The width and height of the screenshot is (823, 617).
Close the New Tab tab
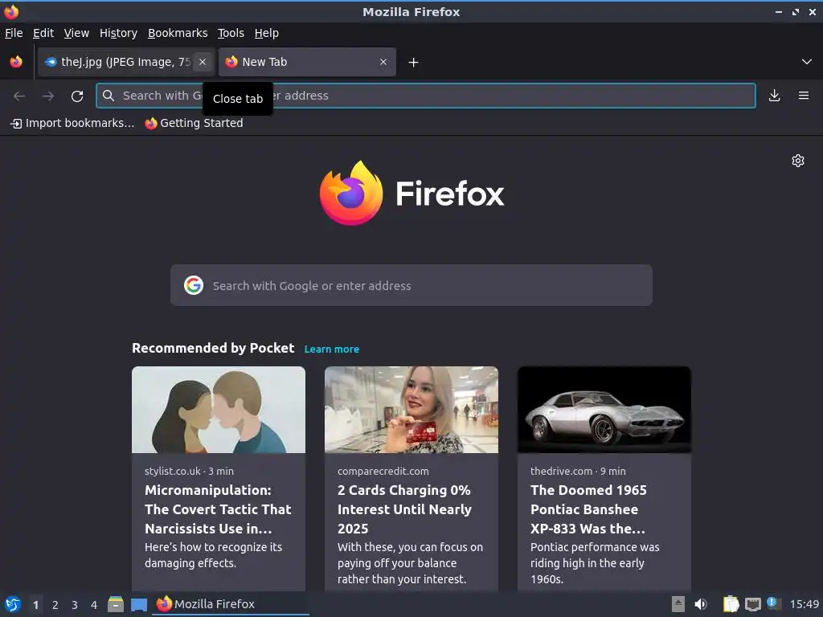click(383, 62)
